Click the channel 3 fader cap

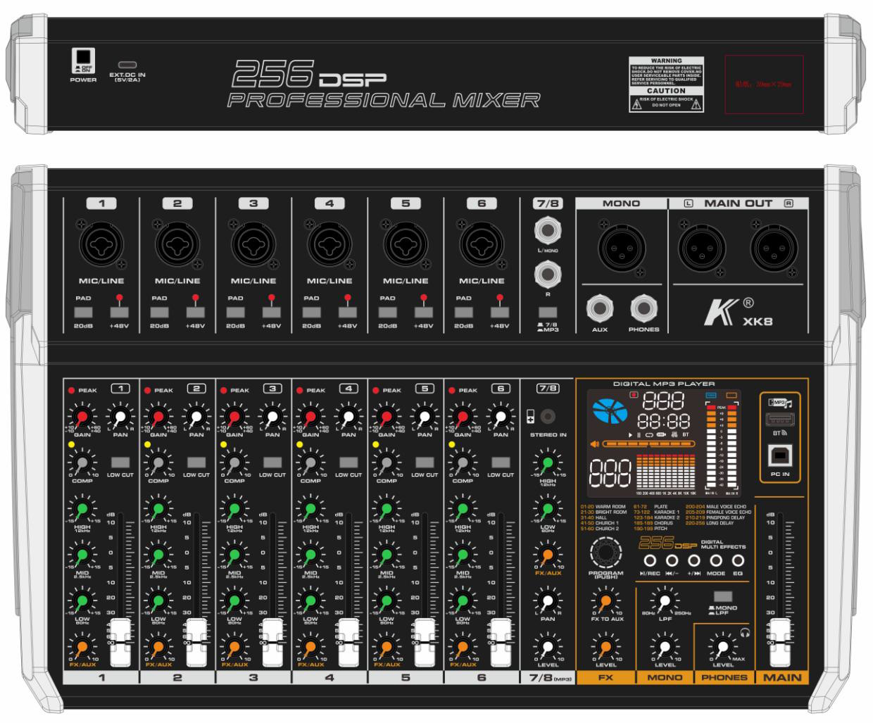[x=272, y=643]
